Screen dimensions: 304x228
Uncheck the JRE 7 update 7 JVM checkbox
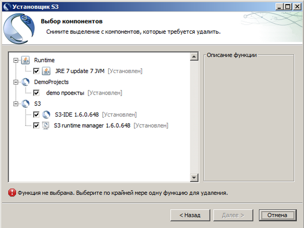click(36, 71)
